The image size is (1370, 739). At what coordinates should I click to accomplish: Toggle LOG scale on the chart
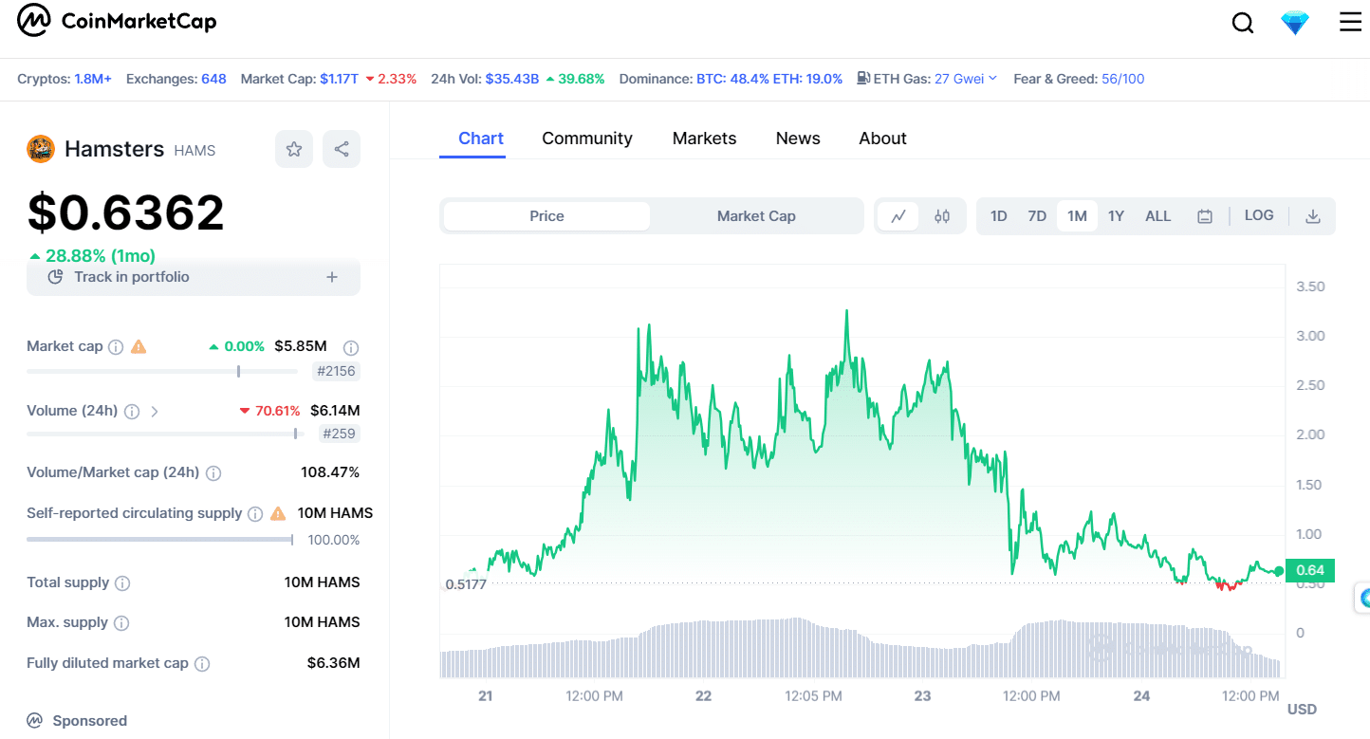coord(1259,215)
